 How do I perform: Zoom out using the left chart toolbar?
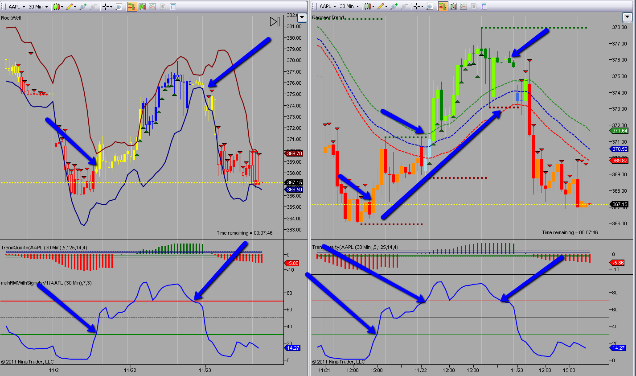(93, 7)
